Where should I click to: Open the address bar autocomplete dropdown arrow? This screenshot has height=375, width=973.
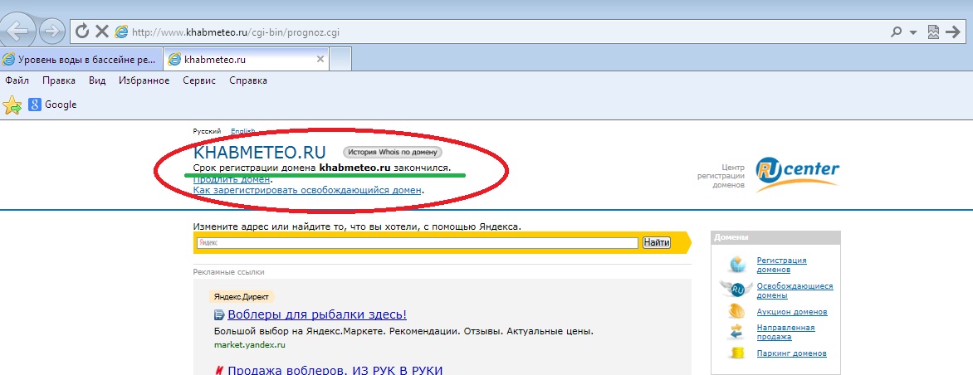pyautogui.click(x=912, y=32)
